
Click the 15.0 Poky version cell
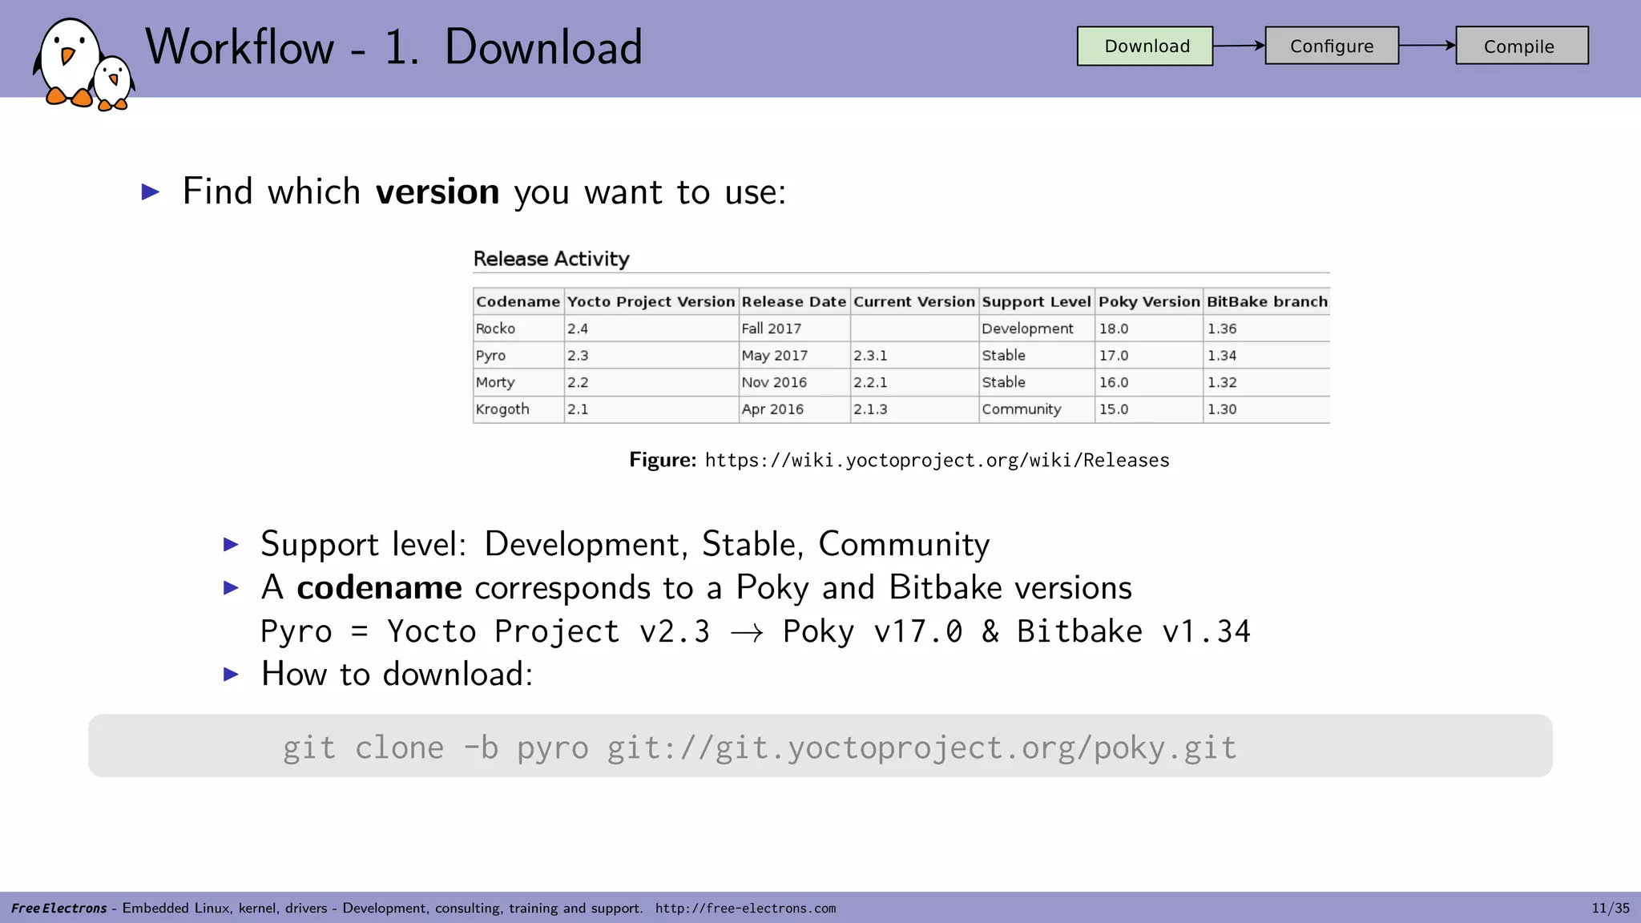1149,409
